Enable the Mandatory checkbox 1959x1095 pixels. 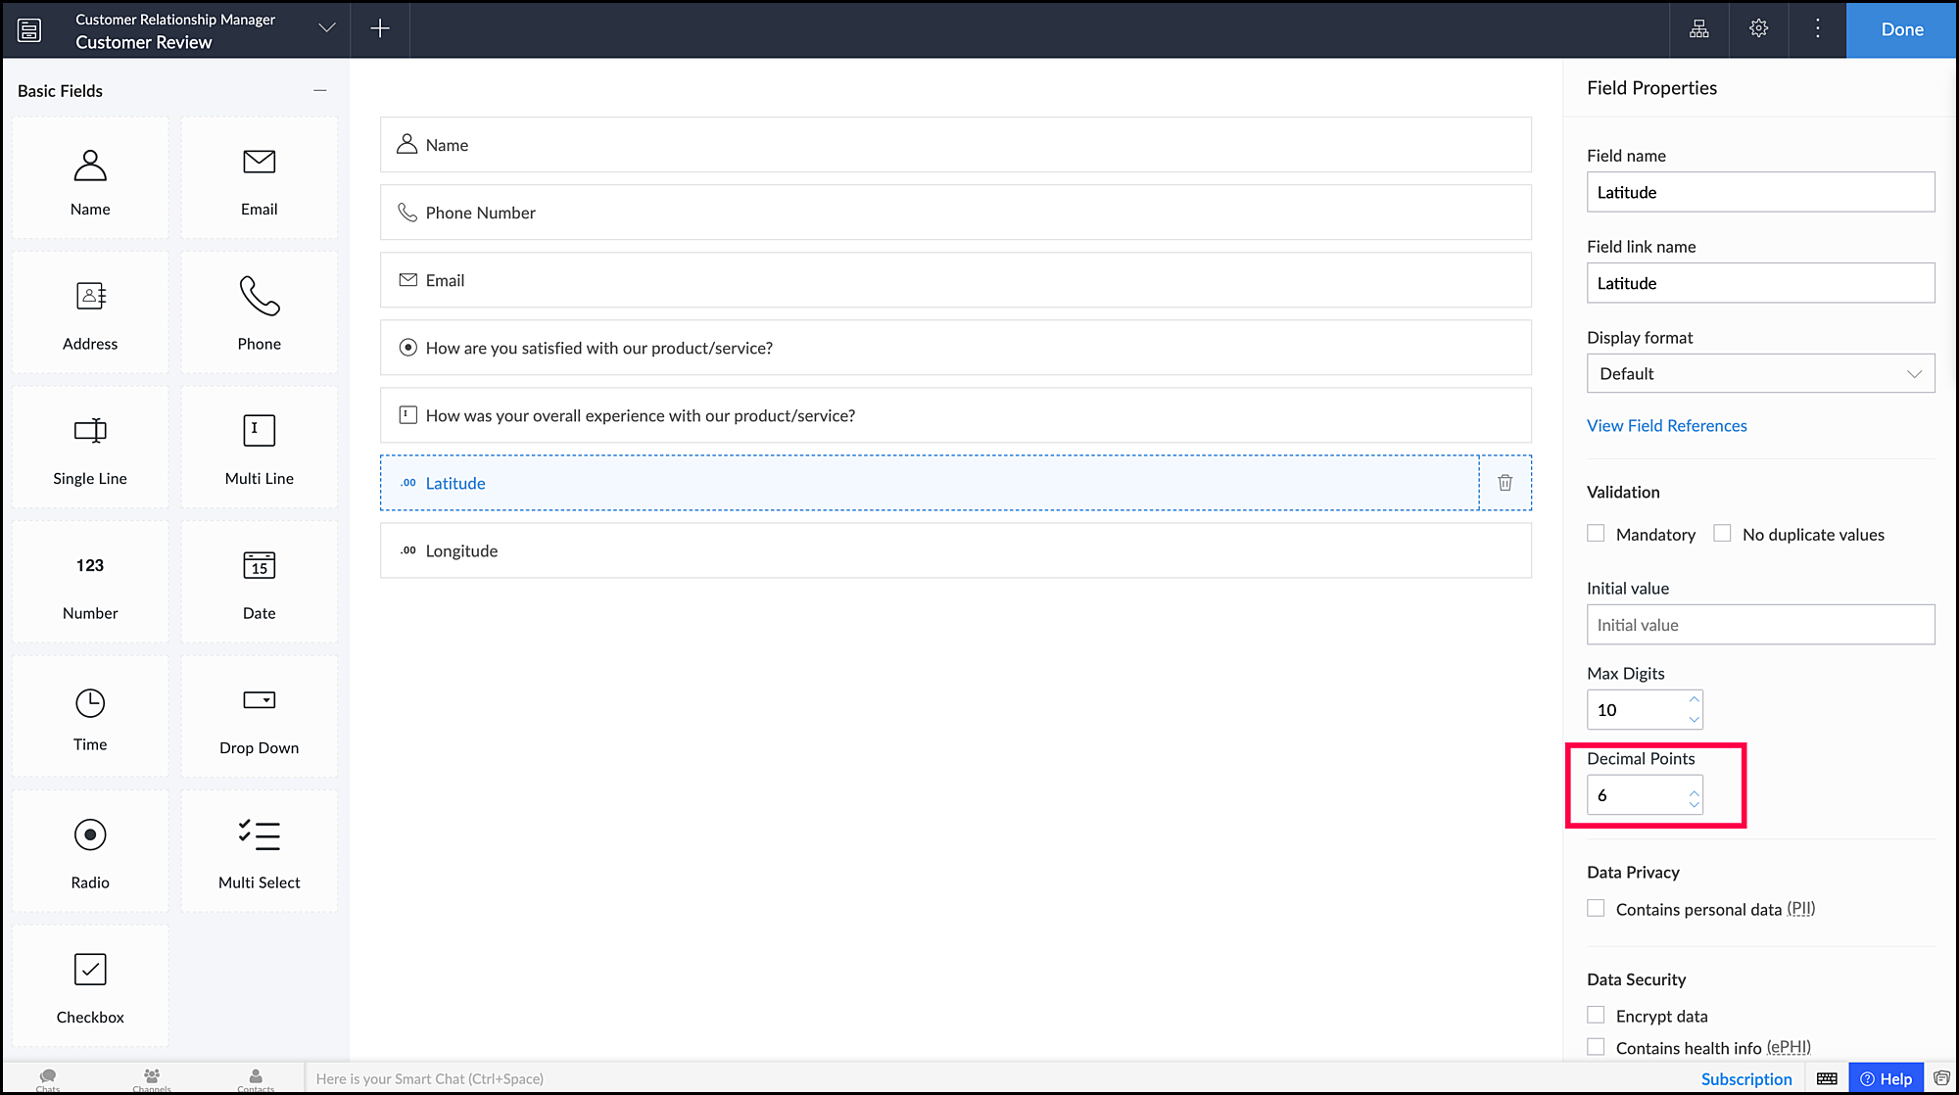(1597, 534)
